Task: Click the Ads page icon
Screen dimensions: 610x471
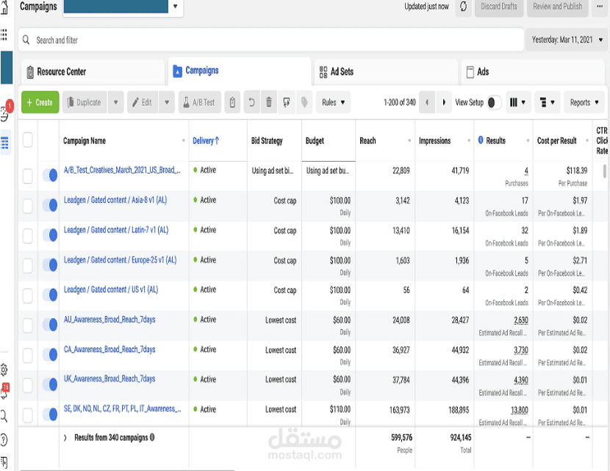Action: click(x=470, y=71)
